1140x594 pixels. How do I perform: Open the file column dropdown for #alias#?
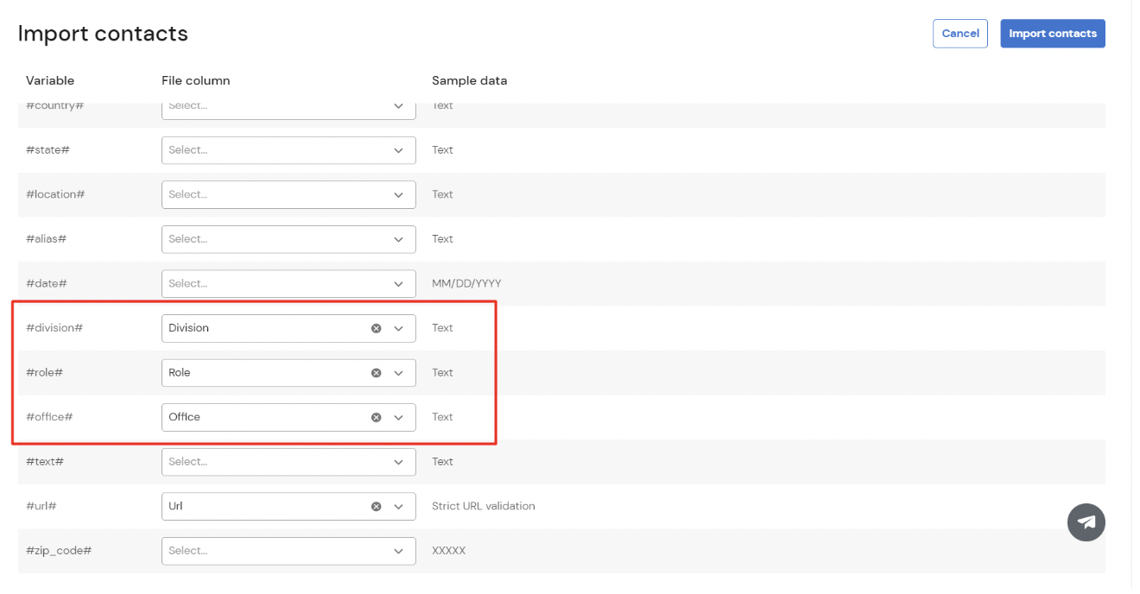pyautogui.click(x=288, y=239)
